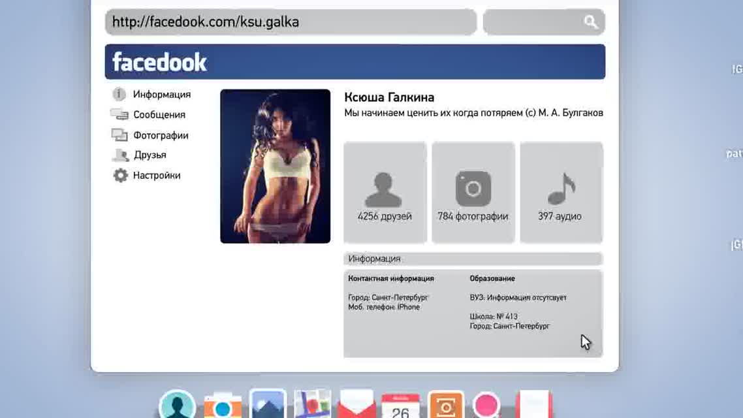Screen dimensions: 743x418
Task: Click the Настройки gear icon
Action: [x=120, y=175]
